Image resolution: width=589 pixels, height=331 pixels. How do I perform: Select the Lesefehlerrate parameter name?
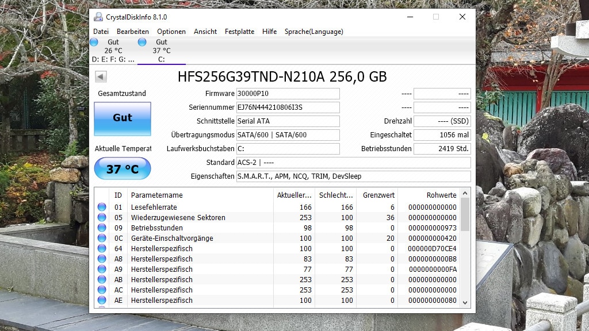pyautogui.click(x=154, y=207)
